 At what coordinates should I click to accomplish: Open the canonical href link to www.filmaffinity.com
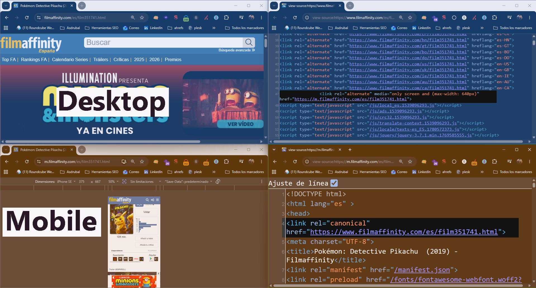[x=404, y=232]
